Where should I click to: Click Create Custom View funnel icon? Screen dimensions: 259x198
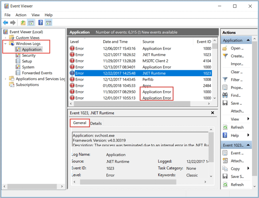pos(225,56)
